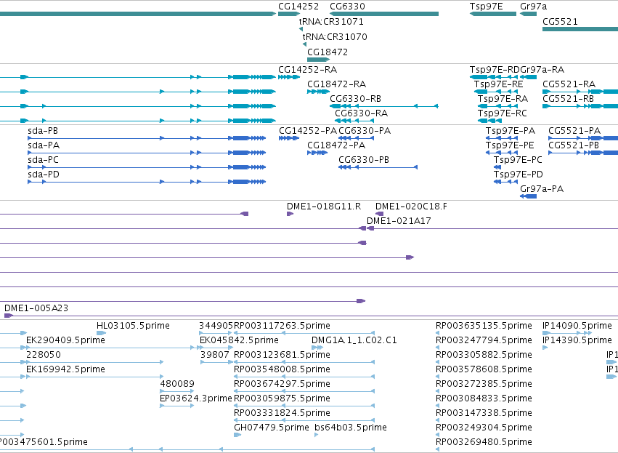Select Tsp97E-PC protein label
Viewport: 618px width, 453px height.
(518, 160)
